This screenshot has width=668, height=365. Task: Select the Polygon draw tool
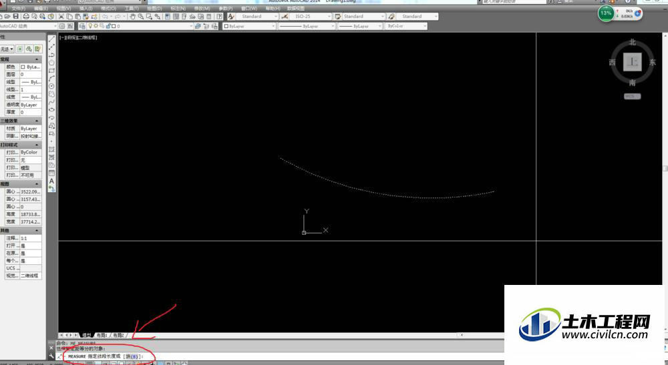[51, 63]
